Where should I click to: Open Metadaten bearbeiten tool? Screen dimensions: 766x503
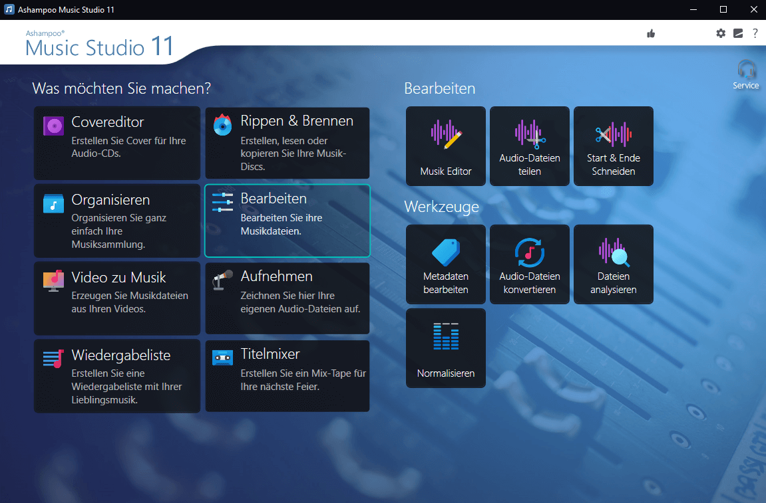445,264
